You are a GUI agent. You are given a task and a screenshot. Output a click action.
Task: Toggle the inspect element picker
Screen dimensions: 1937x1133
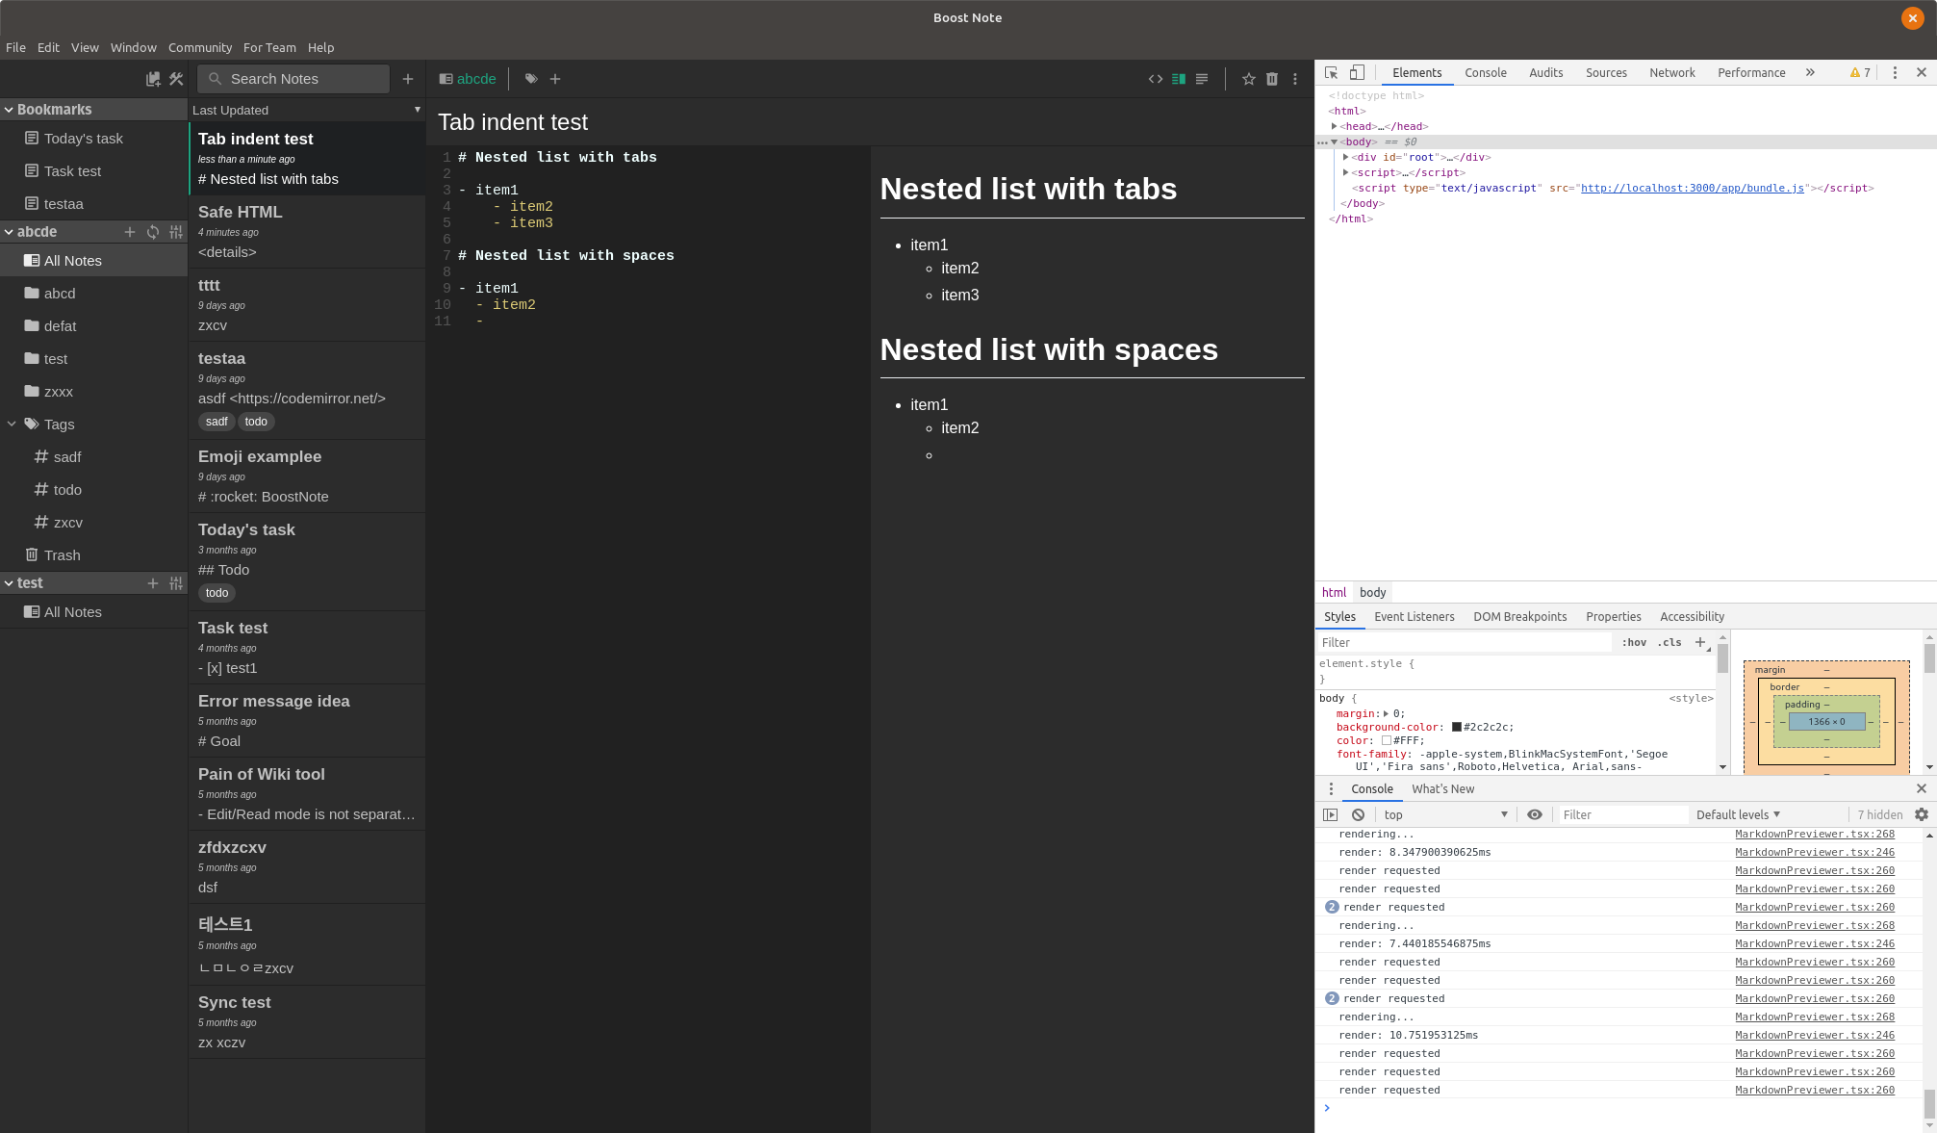(x=1332, y=73)
